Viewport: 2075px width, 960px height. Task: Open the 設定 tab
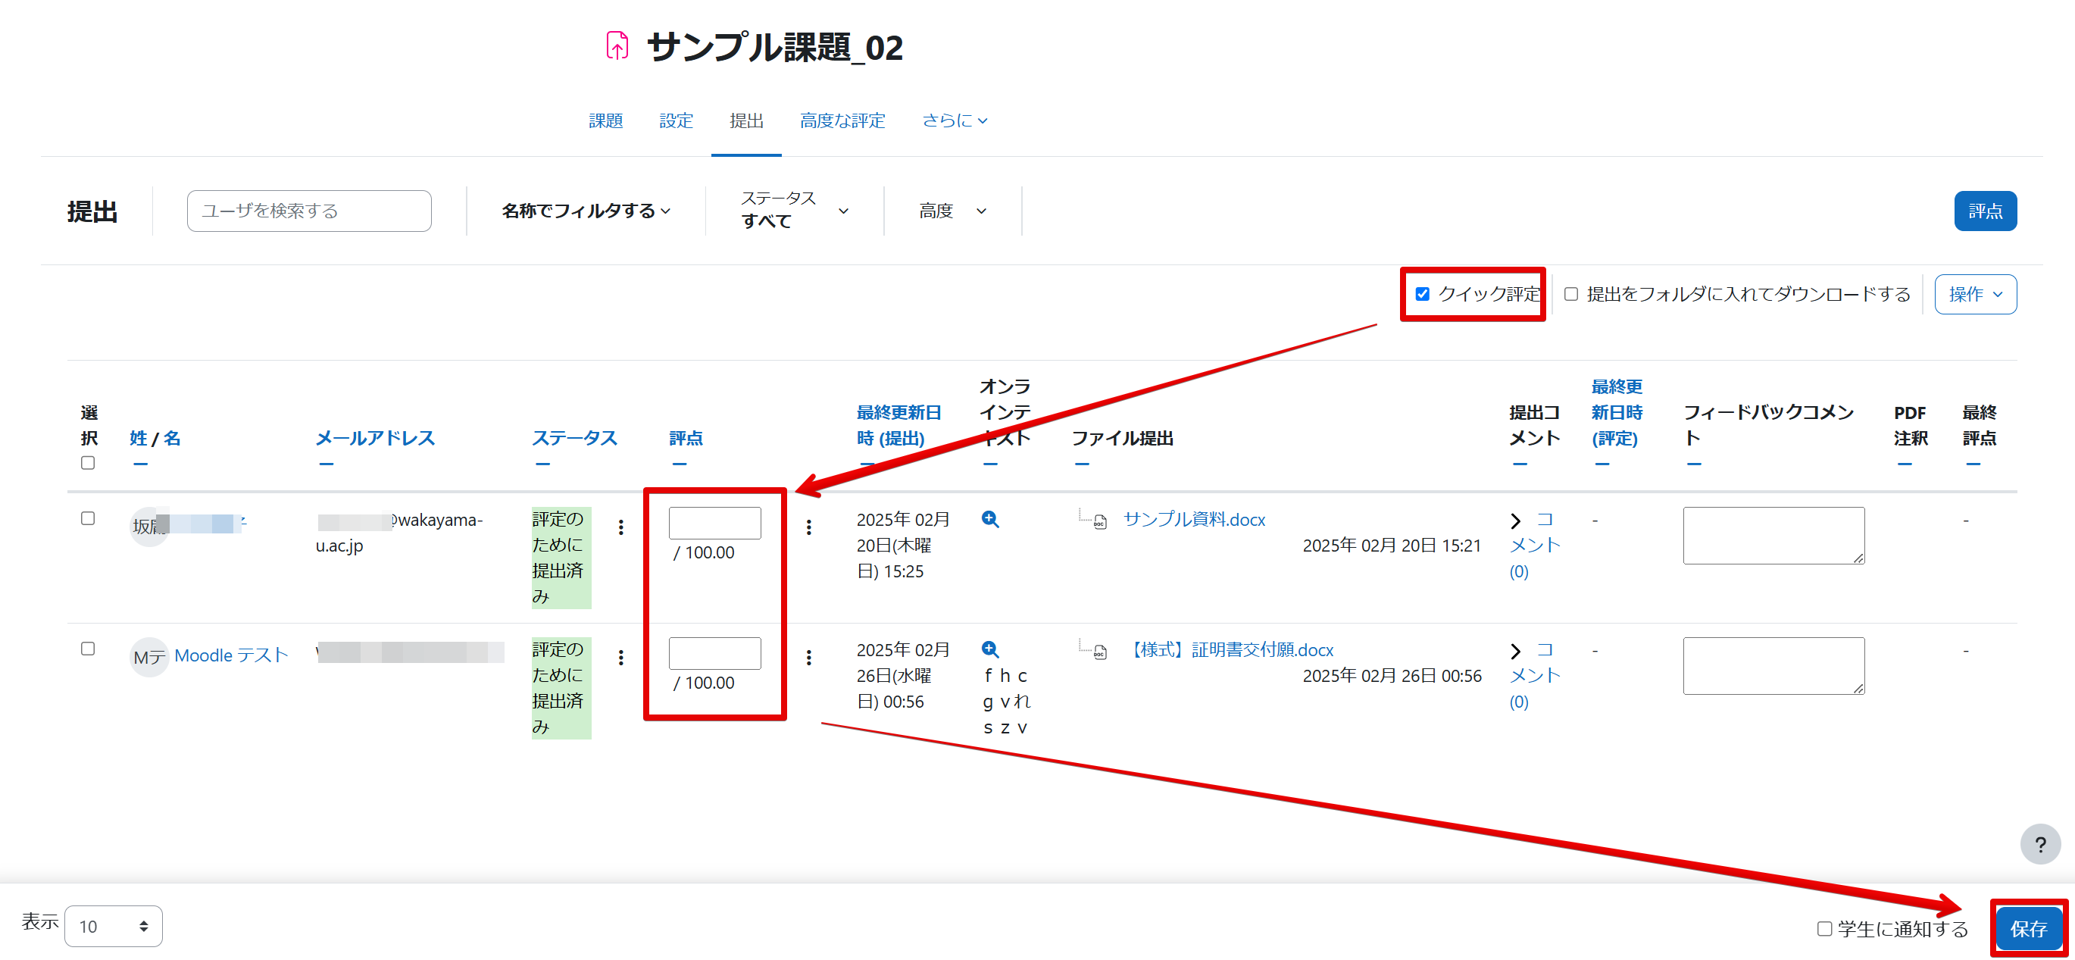tap(675, 120)
